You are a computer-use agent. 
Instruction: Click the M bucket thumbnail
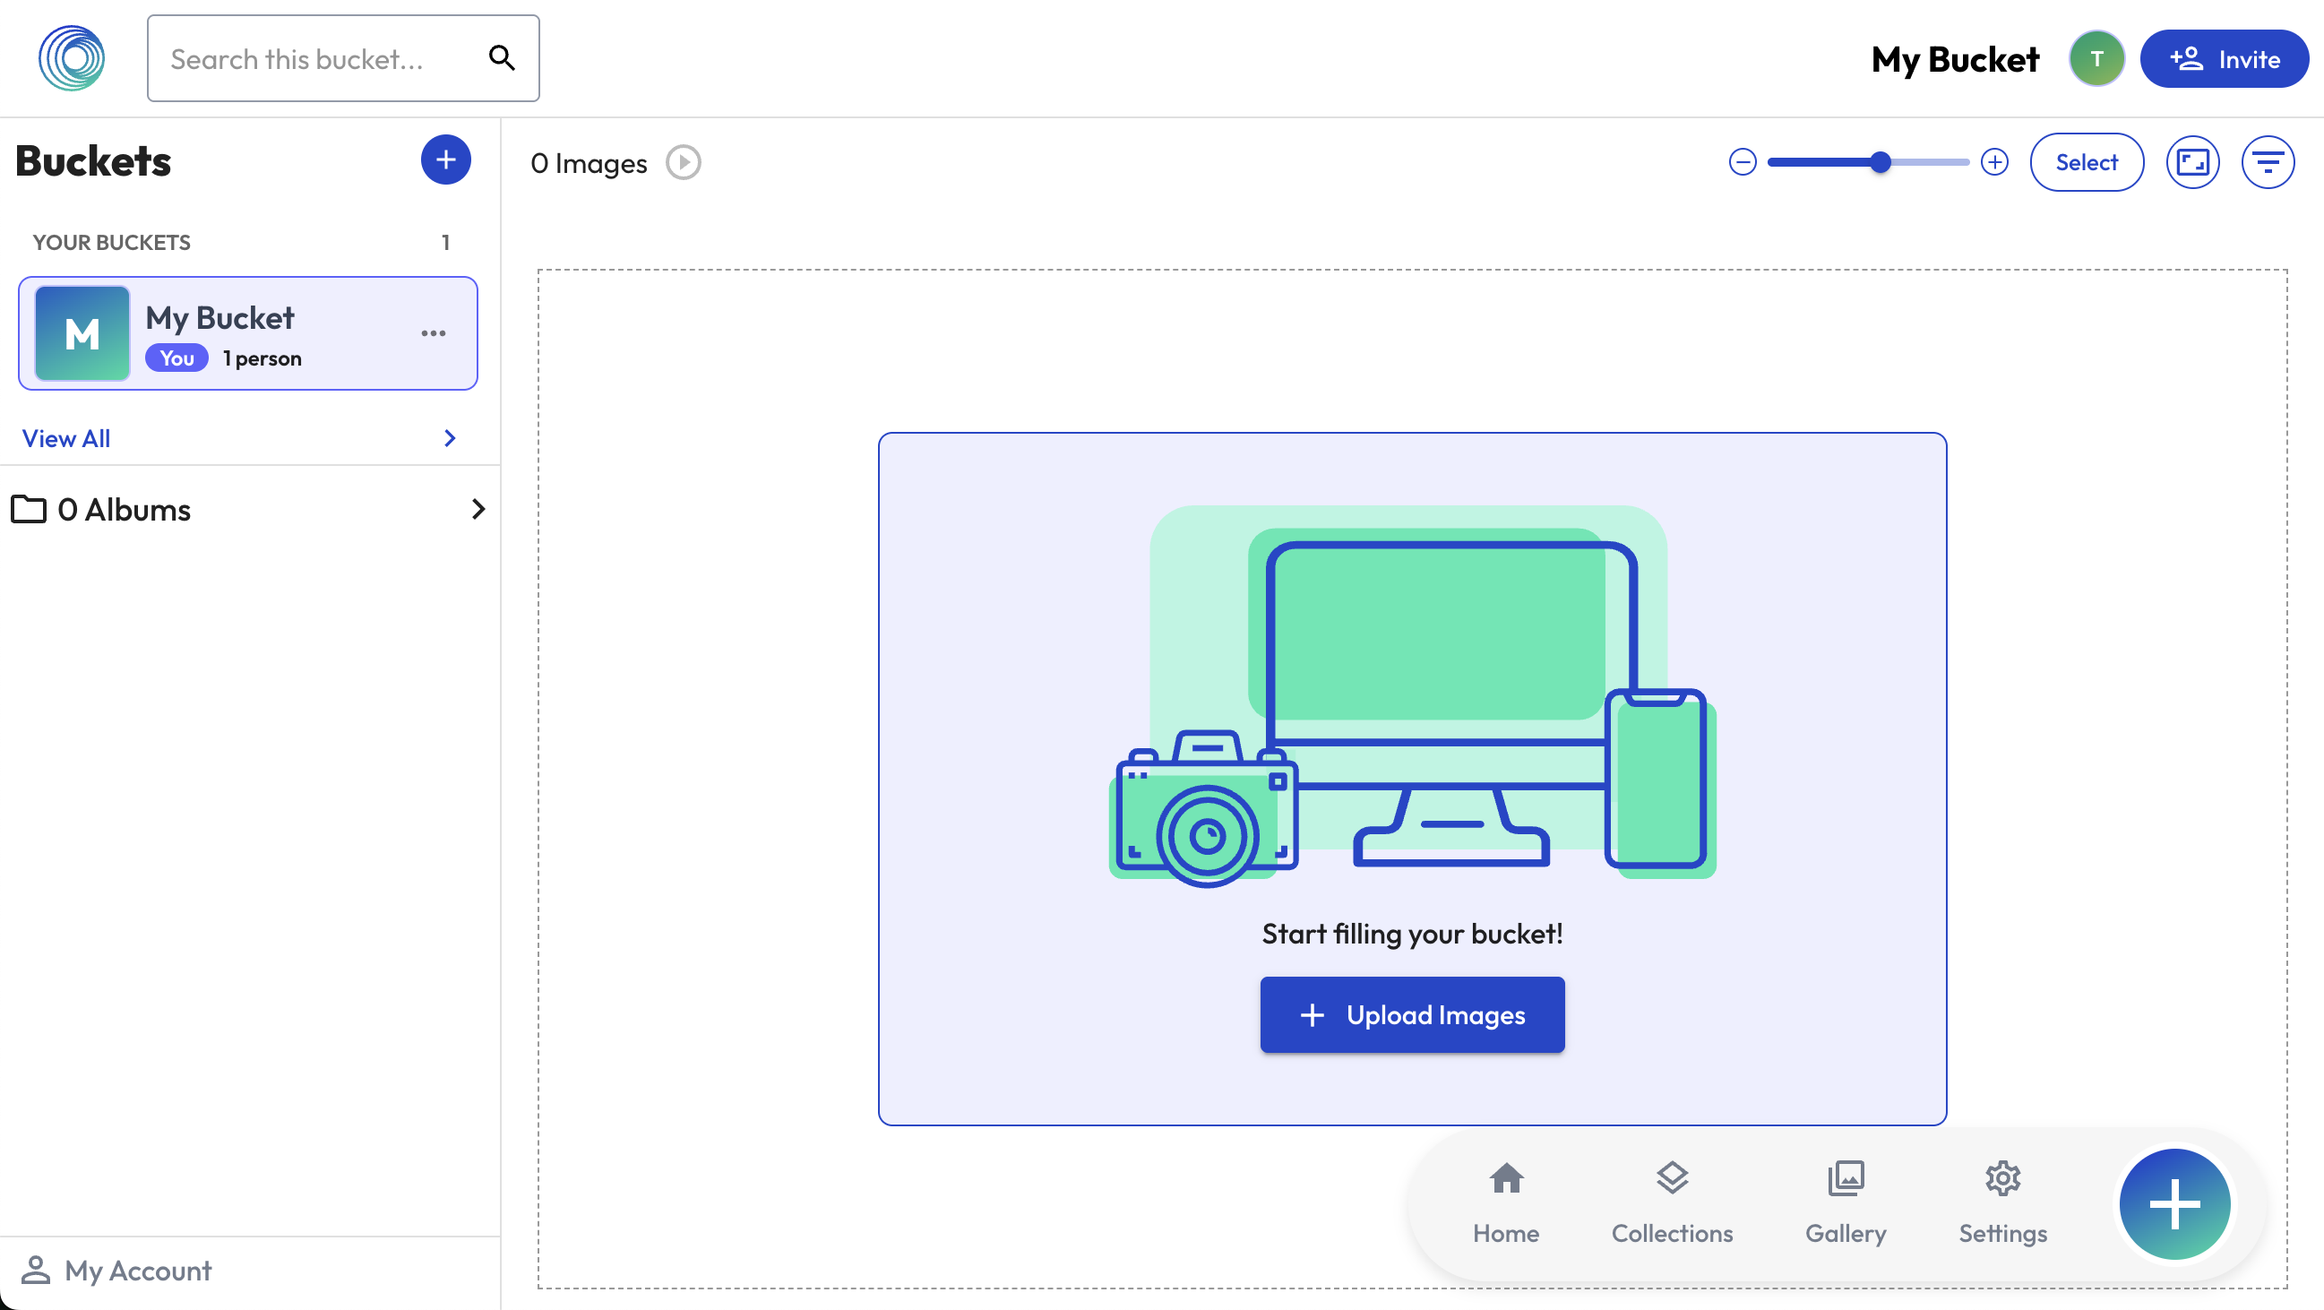tap(82, 334)
